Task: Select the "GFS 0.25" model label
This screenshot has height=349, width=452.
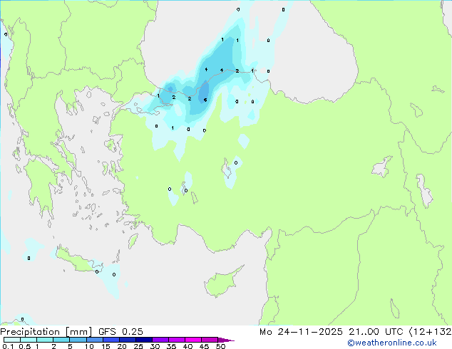Action: 120,332
